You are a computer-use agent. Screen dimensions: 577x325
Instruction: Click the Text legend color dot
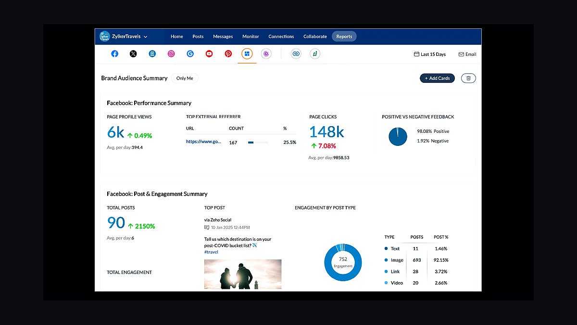pyautogui.click(x=386, y=249)
